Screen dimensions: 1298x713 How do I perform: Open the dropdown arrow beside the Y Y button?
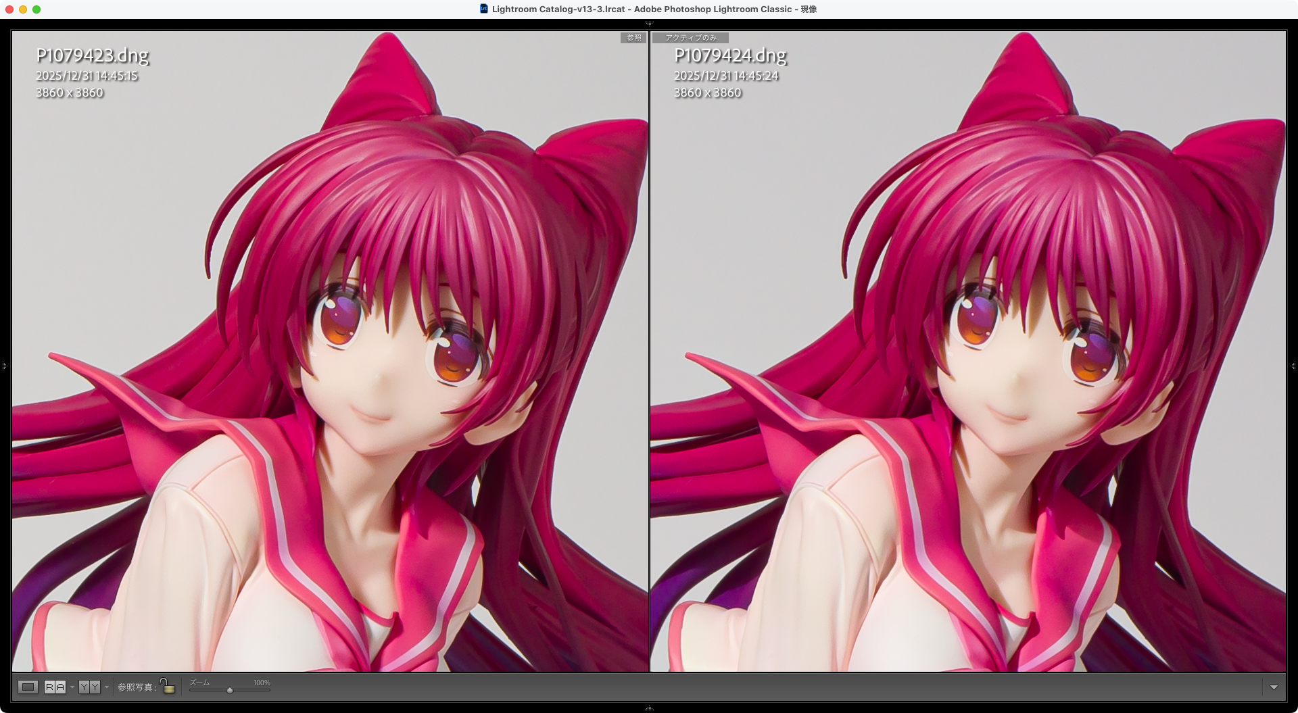(x=106, y=687)
